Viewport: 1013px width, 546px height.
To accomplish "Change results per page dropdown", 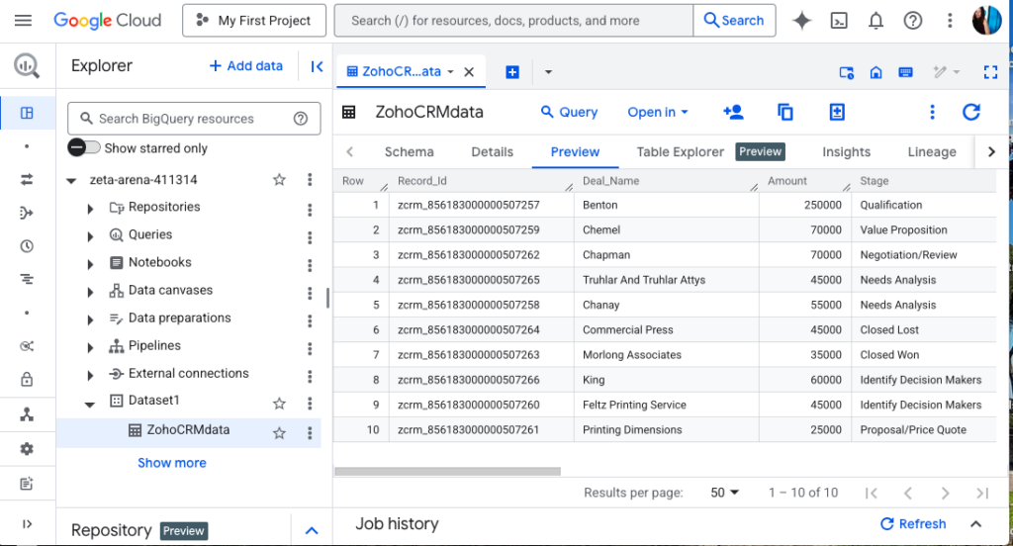I will (724, 493).
